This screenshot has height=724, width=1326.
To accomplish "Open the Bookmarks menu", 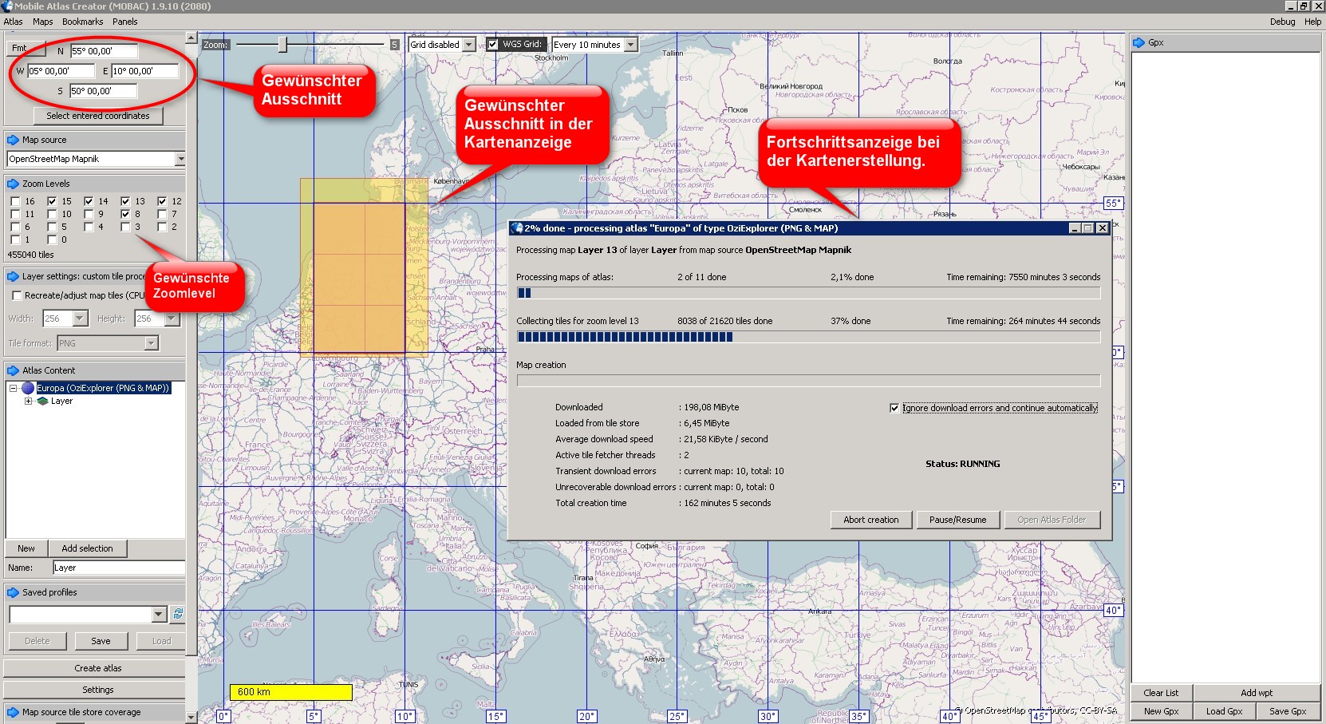I will pos(82,22).
